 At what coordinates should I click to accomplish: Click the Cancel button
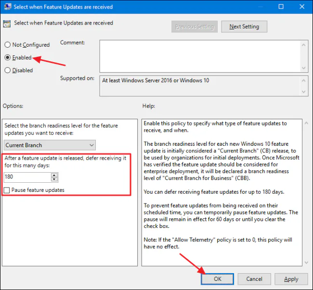click(254, 279)
